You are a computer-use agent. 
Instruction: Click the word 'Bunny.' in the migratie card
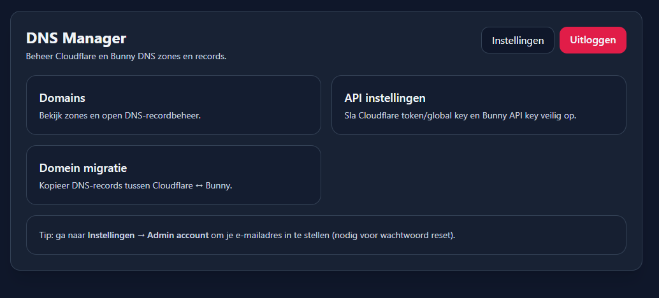pos(219,186)
